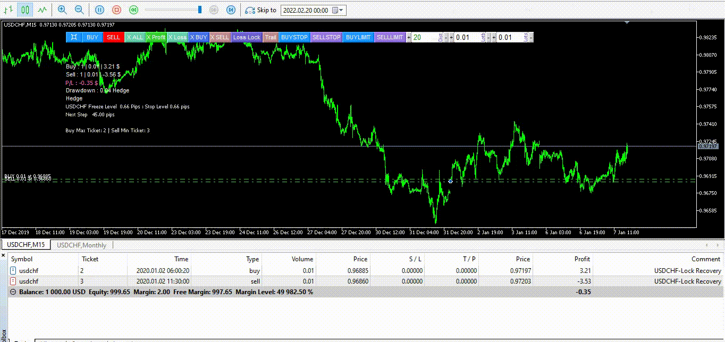Switch chart to bar chart mode

(8, 10)
